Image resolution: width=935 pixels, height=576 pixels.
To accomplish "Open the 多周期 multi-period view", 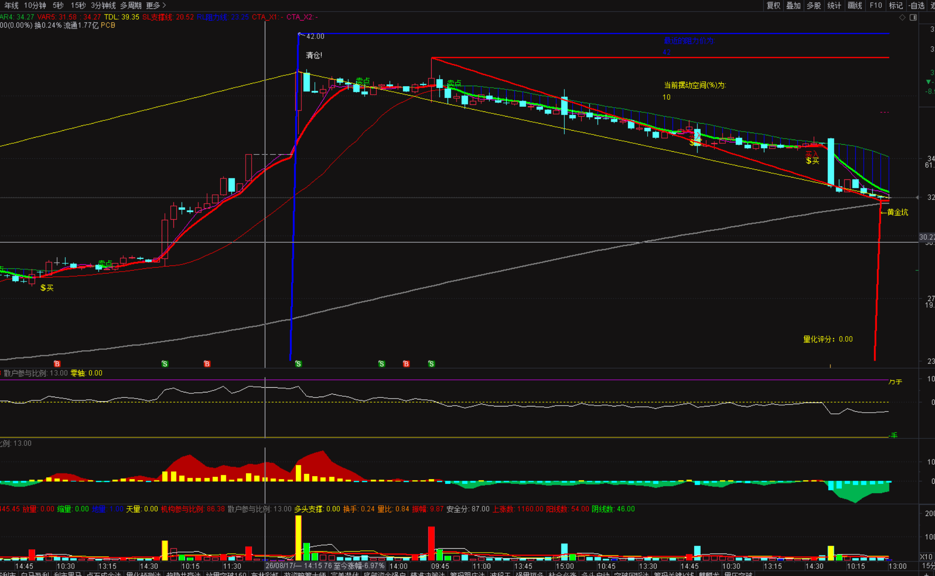I will [x=131, y=5].
